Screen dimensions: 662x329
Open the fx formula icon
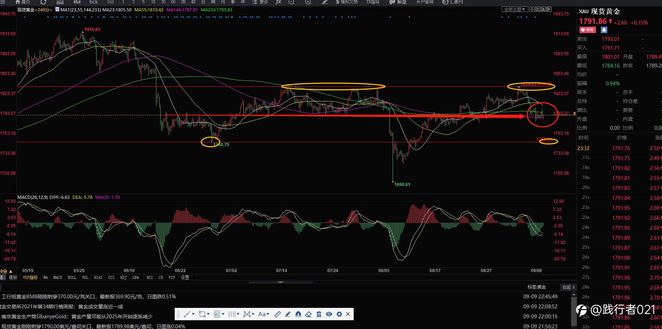(x=279, y=2)
